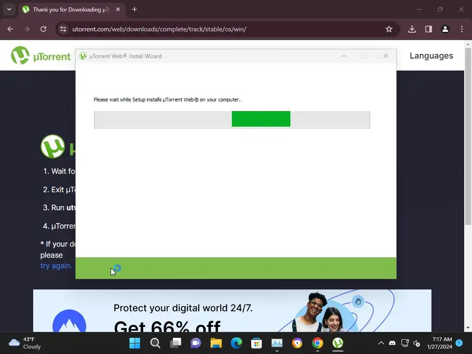This screenshot has height=354, width=472.
Task: Click the large µTorrent logo on the page
Action: coord(53,146)
